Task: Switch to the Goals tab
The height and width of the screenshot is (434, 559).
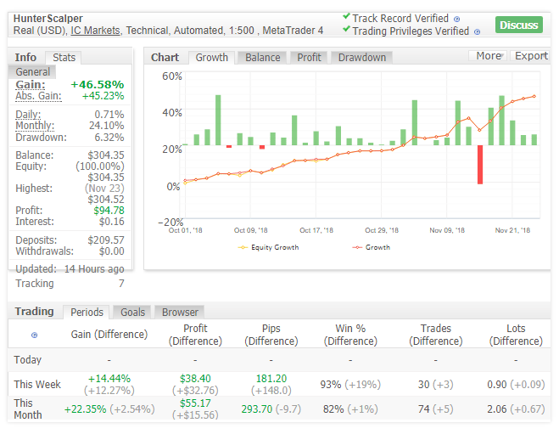Action: tap(132, 313)
